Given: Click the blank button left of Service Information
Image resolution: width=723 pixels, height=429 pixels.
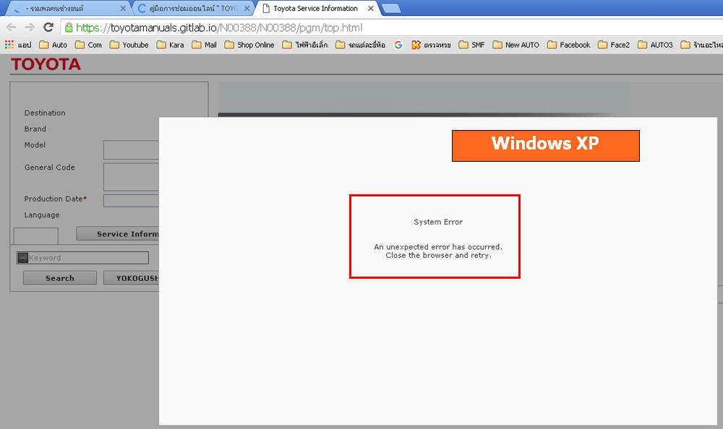Looking at the screenshot, I should (36, 235).
